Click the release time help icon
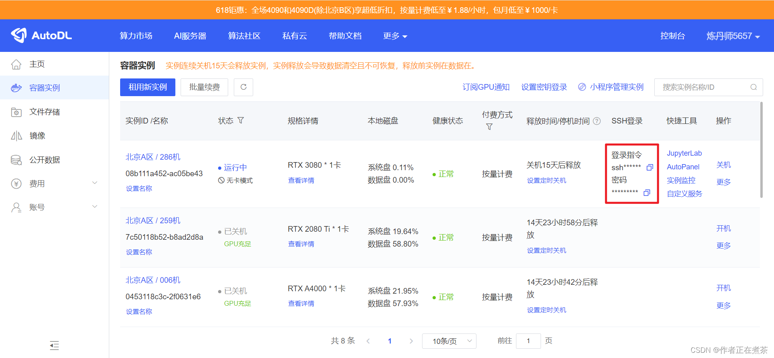The height and width of the screenshot is (358, 774). click(x=597, y=121)
